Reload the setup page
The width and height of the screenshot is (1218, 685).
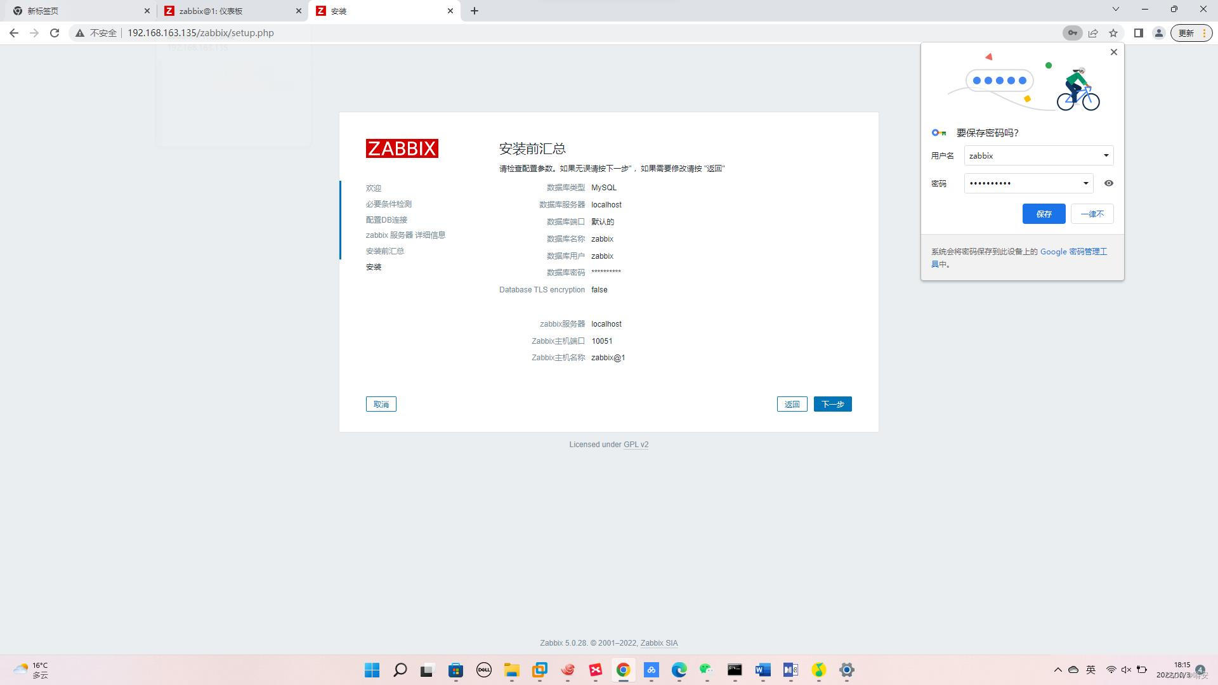55,33
